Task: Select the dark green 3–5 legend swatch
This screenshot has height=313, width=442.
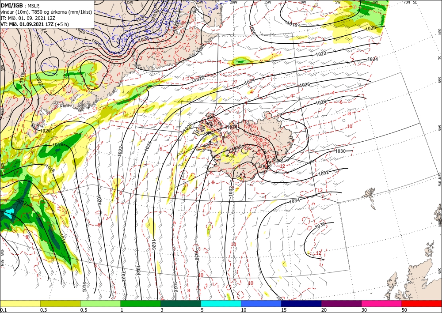Action: [181, 303]
